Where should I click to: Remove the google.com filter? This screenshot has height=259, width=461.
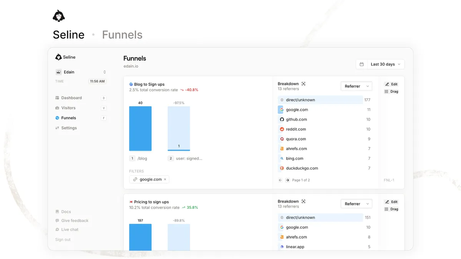[165, 179]
